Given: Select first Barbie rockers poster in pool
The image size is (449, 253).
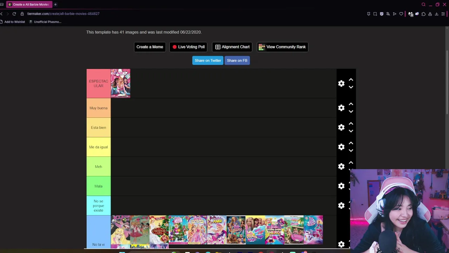Looking at the screenshot, I should (120, 230).
